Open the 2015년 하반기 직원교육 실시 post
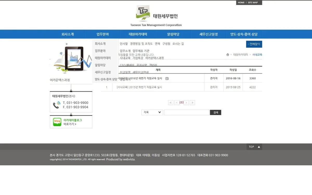This screenshot has height=195, width=312. [x=139, y=87]
